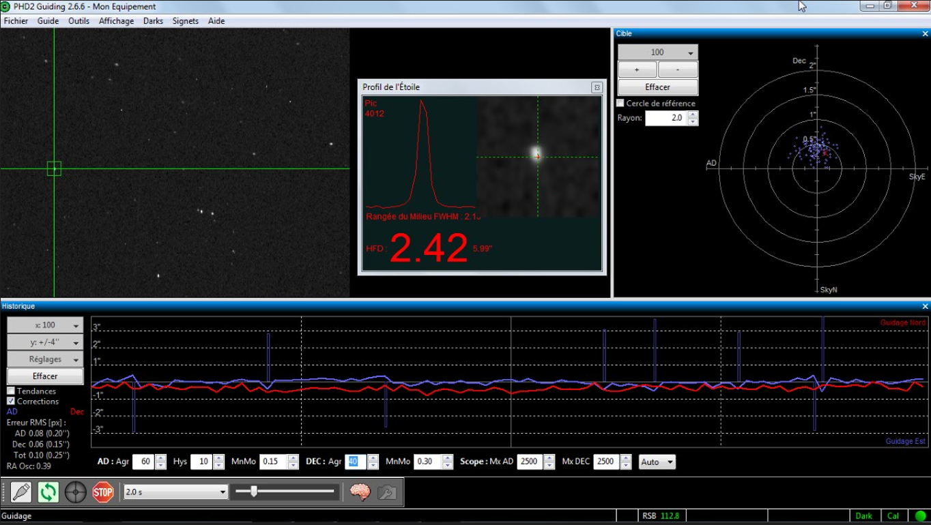
Task: Open the 2.0 s exposure dropdown
Action: [175, 492]
